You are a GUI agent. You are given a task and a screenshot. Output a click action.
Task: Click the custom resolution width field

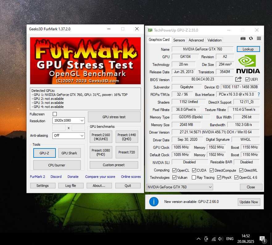pyautogui.click(x=59, y=128)
